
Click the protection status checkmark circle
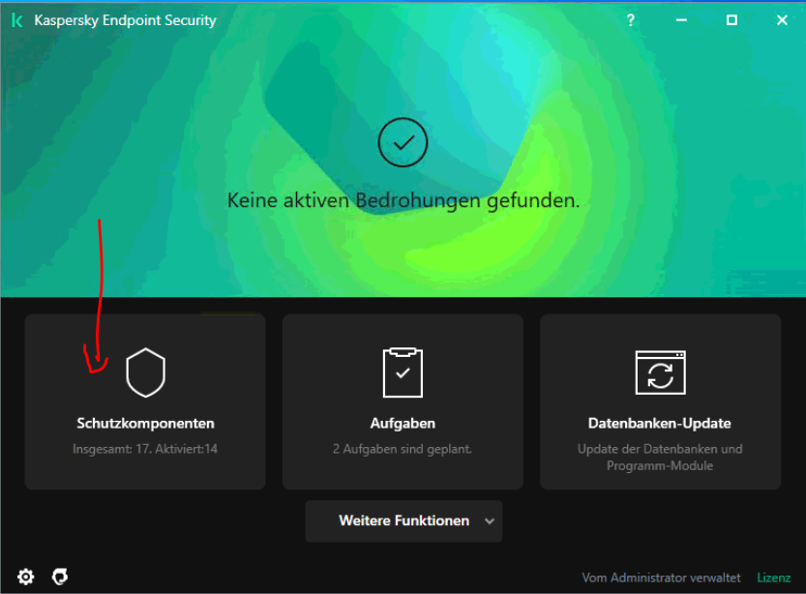(x=403, y=142)
